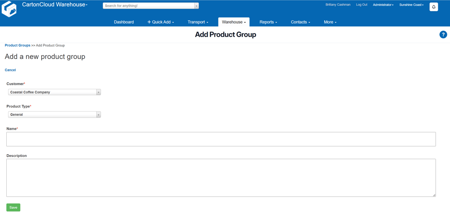Focus the 'Search for anything!' field
The width and height of the screenshot is (450, 215).
[149, 6]
